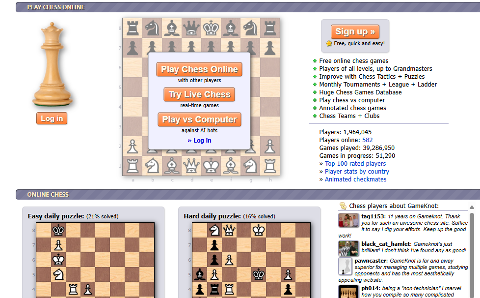Screen dimensions: 480x298
Task: Select Play Chess Online with other players
Action: click(x=199, y=69)
